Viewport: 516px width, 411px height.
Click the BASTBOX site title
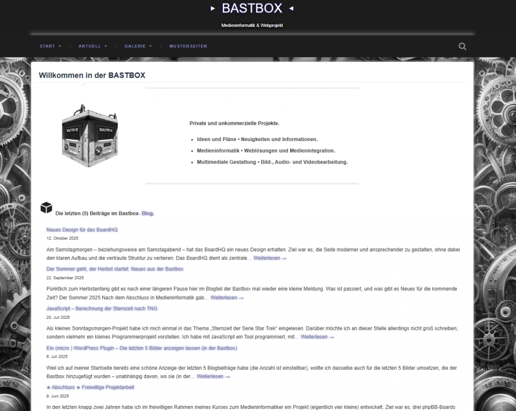(251, 9)
